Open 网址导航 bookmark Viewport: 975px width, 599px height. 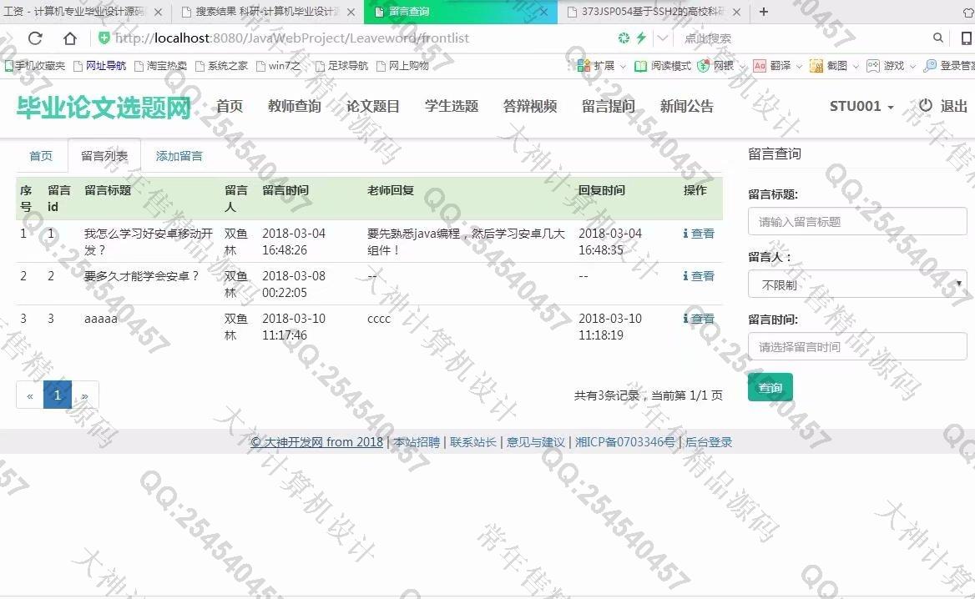point(100,65)
